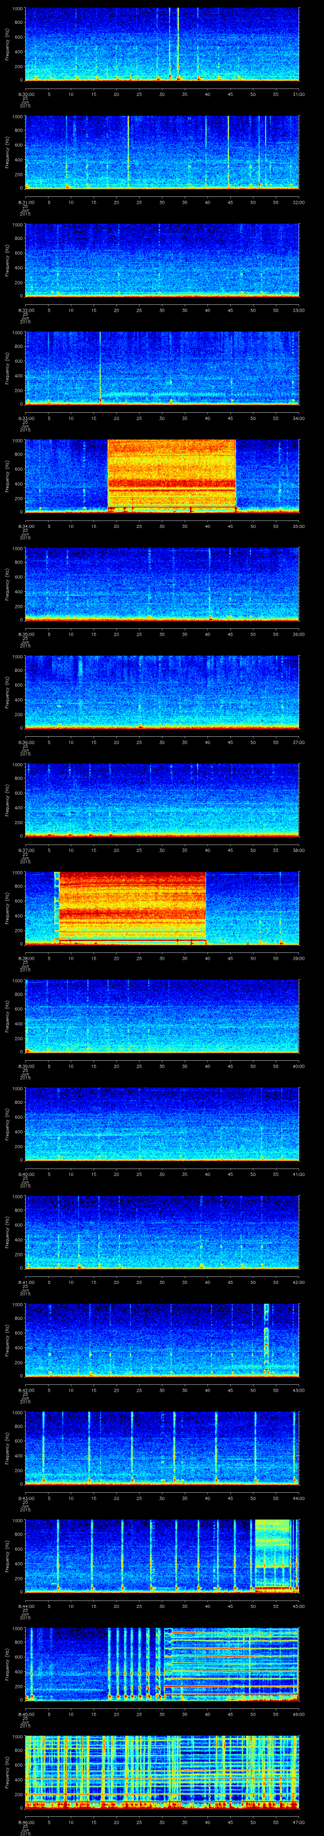
Task: Select harmonic tonal lines in 8:45:00 spectrogram
Action: click(231, 1664)
